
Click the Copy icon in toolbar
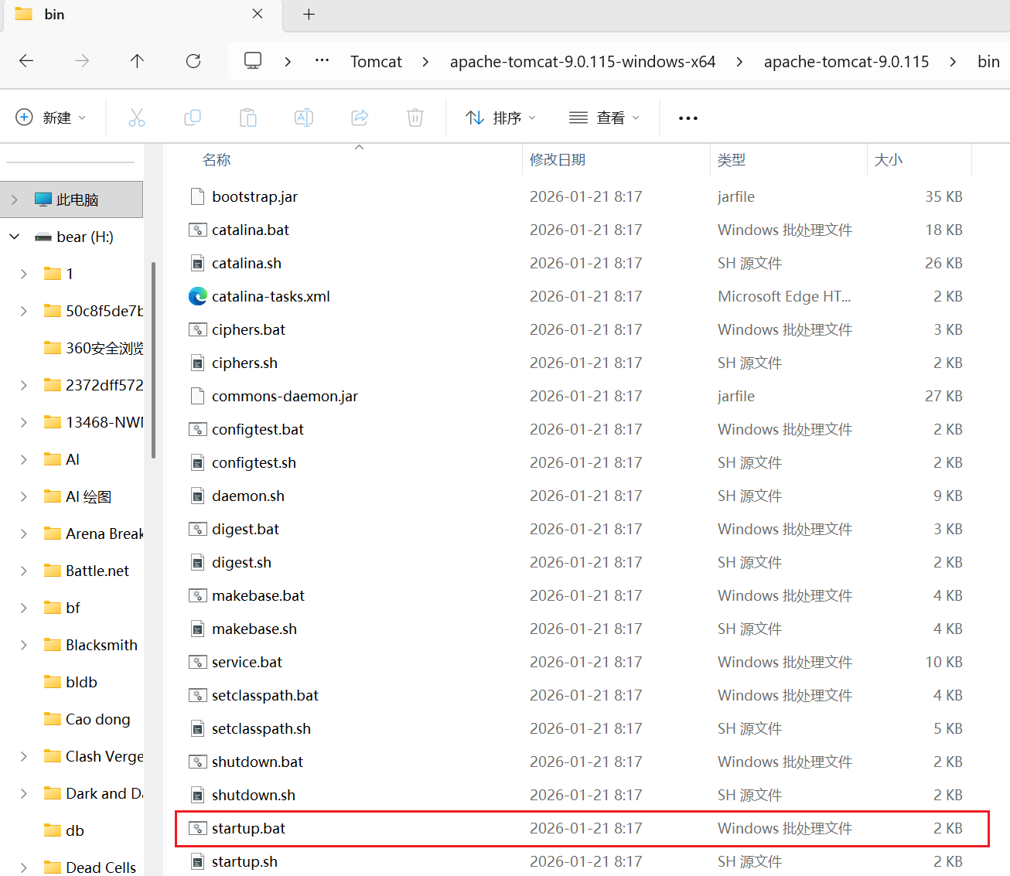click(x=193, y=118)
